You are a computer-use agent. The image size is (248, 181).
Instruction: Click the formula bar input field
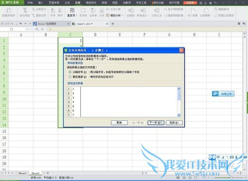tap(146, 29)
